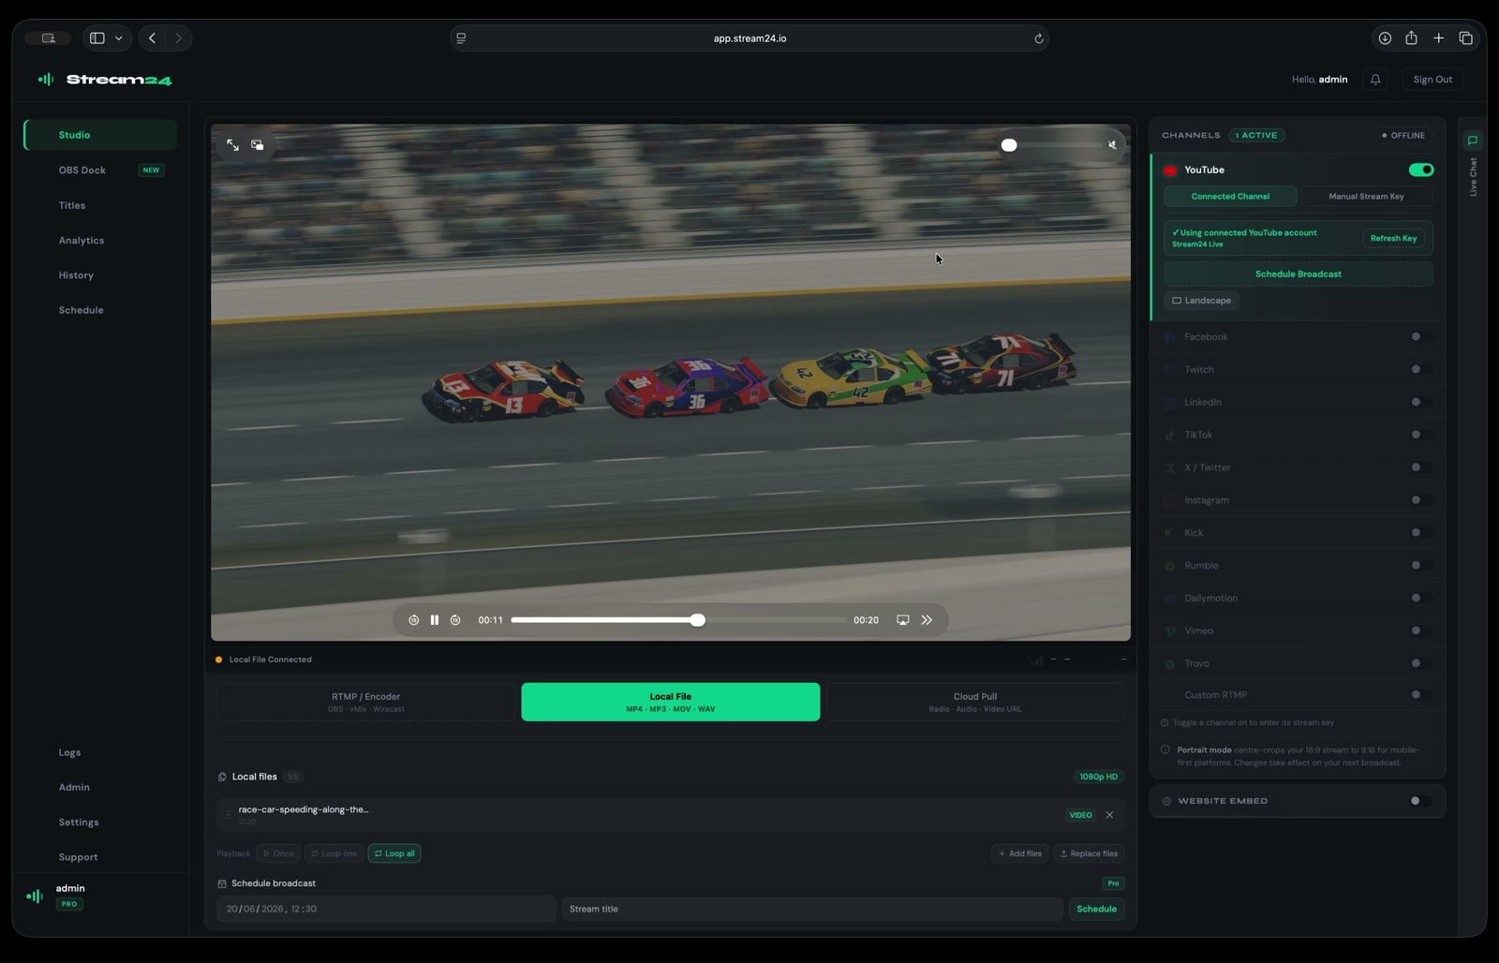Turn on Custom RTMP channel
The width and height of the screenshot is (1499, 963).
click(1420, 695)
